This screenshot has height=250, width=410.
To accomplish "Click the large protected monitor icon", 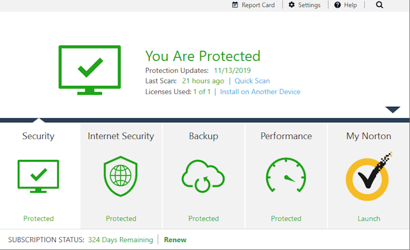I will [x=90, y=70].
